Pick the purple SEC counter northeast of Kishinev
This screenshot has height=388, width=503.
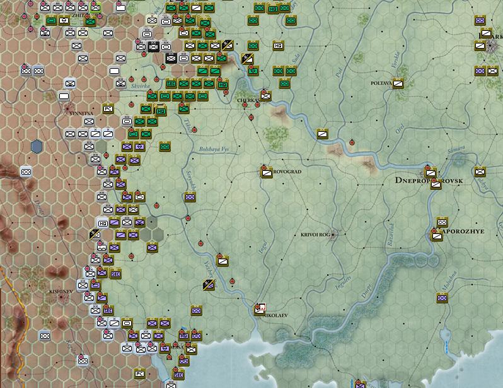115,274
